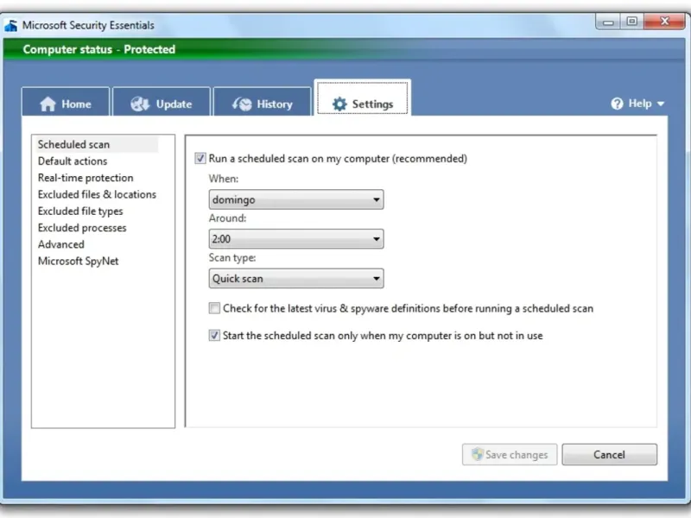Image resolution: width=691 pixels, height=518 pixels.
Task: Maximize the Security Essentials window
Action: [x=632, y=22]
